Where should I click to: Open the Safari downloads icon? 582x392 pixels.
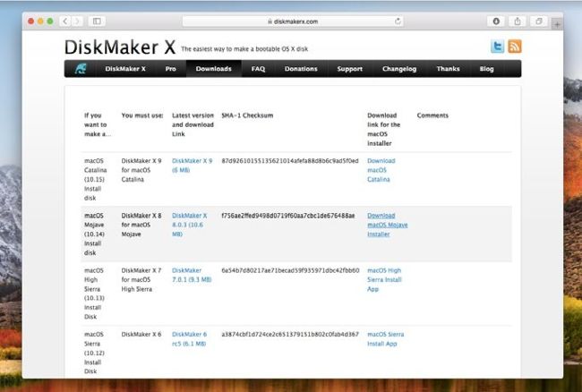click(x=496, y=21)
